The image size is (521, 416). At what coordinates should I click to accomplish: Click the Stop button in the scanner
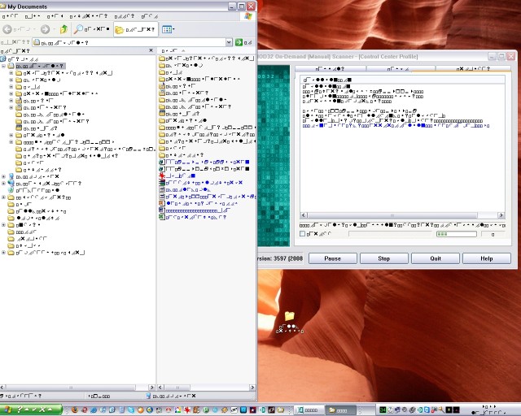point(384,258)
